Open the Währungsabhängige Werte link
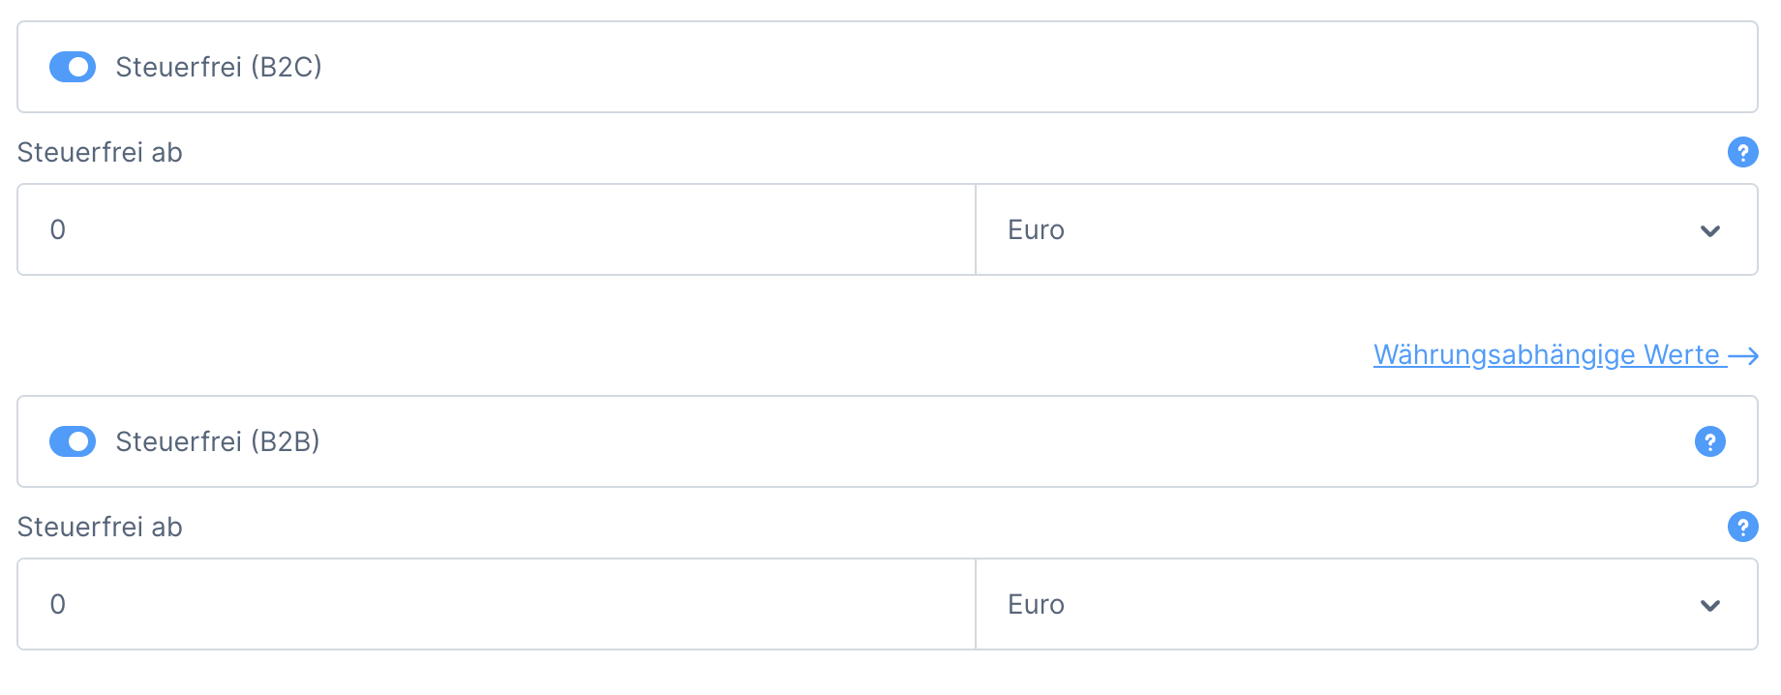 (x=1546, y=355)
